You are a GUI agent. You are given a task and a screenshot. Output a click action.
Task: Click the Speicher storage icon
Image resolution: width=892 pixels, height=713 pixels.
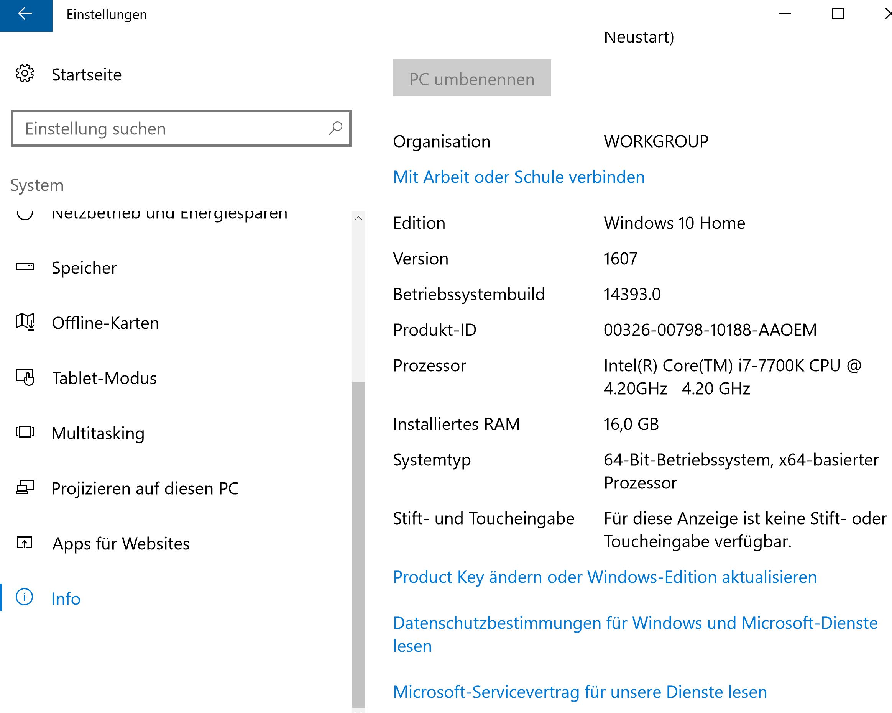click(x=25, y=267)
